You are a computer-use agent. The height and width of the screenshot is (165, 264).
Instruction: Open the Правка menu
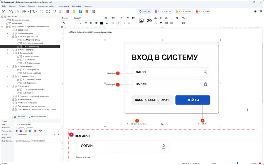pos(12,6)
